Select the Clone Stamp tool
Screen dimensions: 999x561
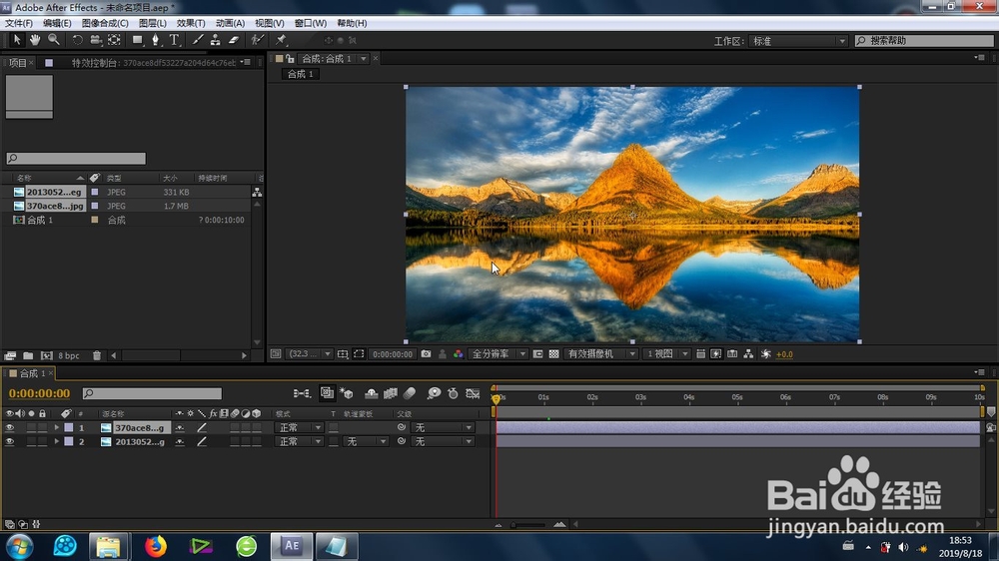point(216,40)
